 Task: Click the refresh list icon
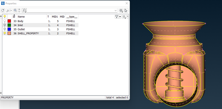click(x=3, y=10)
